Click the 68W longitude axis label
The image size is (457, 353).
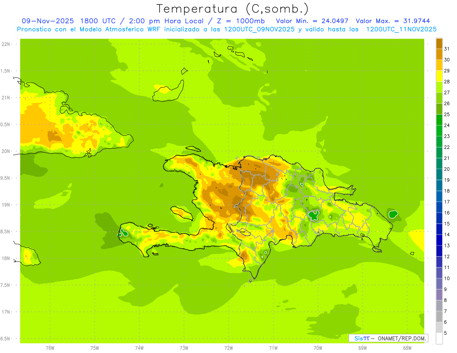(x=407, y=348)
